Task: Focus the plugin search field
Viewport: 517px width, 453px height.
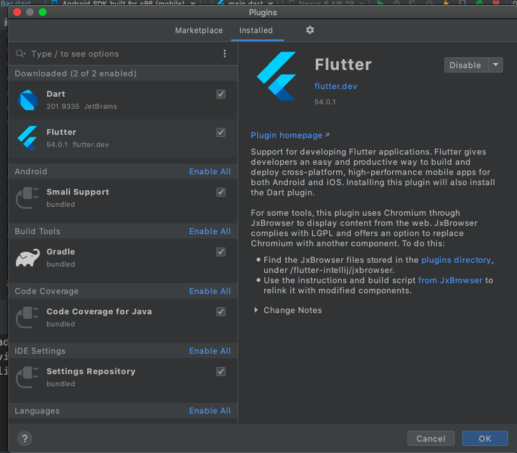Action: [123, 53]
